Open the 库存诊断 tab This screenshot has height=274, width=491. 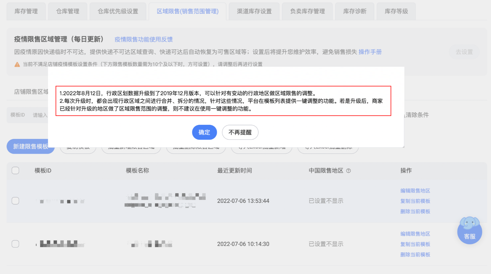tap(355, 11)
